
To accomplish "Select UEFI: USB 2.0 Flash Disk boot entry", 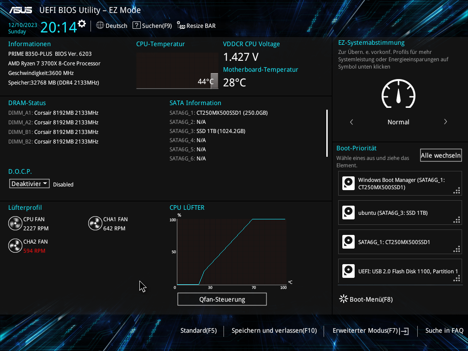I will click(x=400, y=271).
